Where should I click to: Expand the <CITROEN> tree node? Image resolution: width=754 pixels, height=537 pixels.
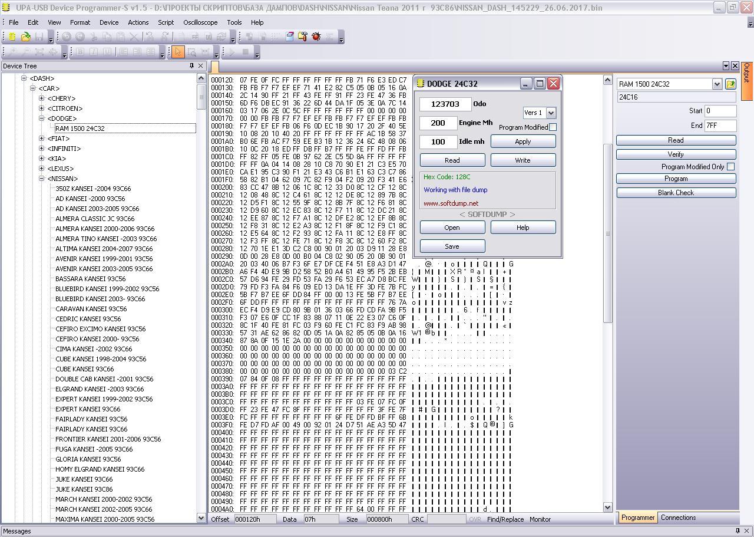(x=42, y=108)
